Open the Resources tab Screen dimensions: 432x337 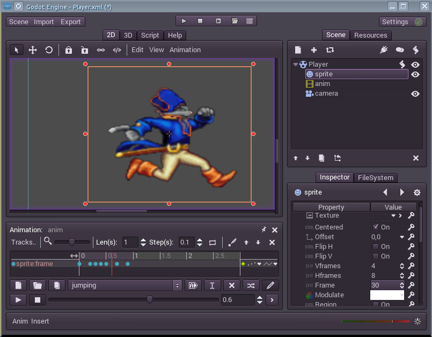[370, 35]
